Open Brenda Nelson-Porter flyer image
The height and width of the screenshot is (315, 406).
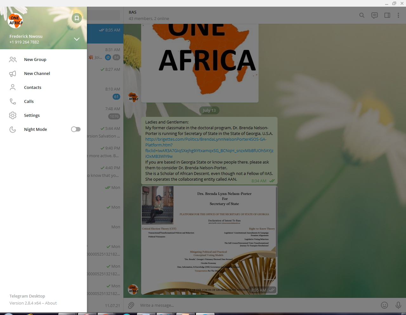click(209, 240)
